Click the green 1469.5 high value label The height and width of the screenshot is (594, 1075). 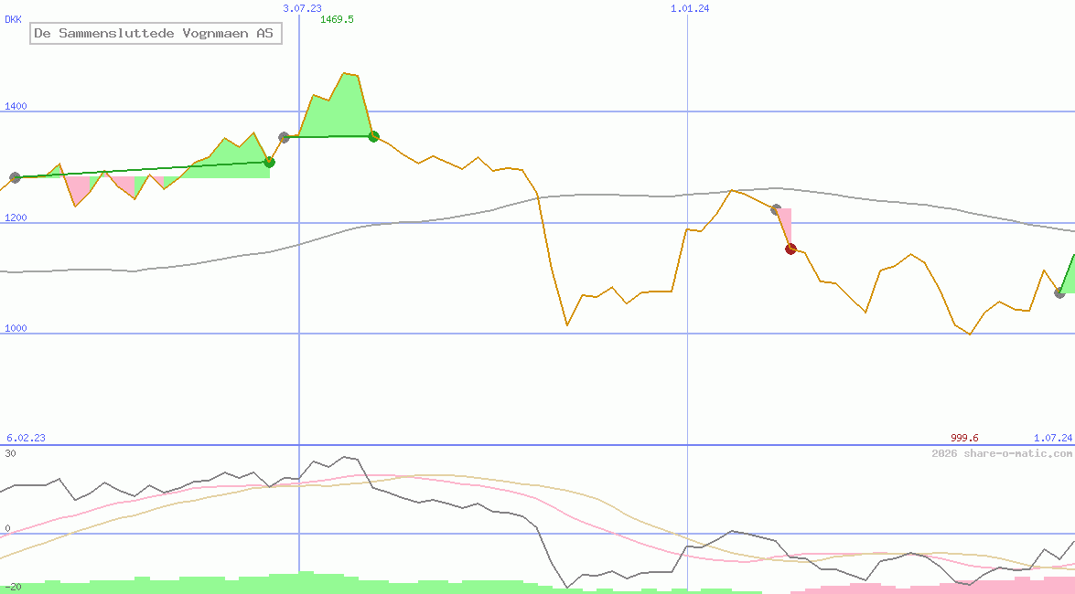337,19
